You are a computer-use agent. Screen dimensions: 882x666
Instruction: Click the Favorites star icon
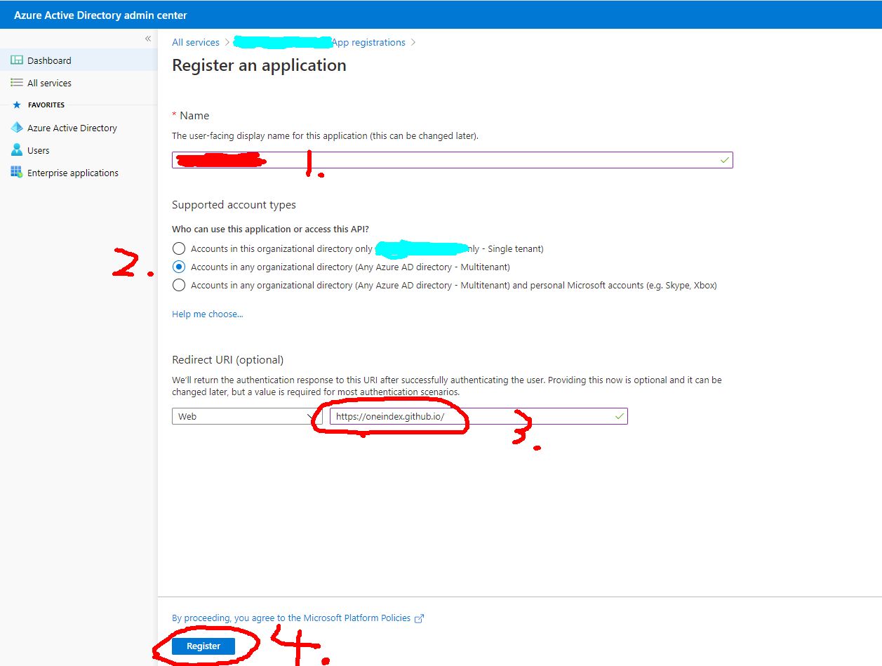pos(17,105)
